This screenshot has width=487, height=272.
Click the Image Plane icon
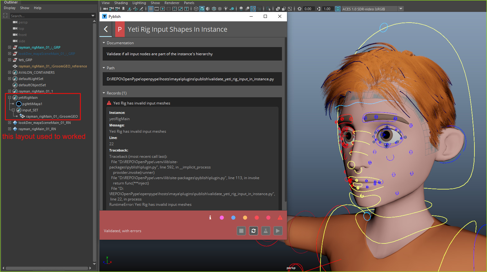pos(129,9)
